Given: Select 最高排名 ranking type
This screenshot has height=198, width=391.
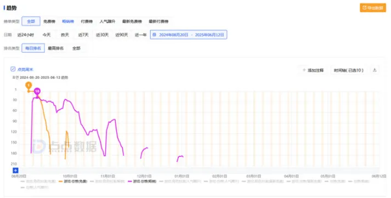Looking at the screenshot, I should 55,48.
